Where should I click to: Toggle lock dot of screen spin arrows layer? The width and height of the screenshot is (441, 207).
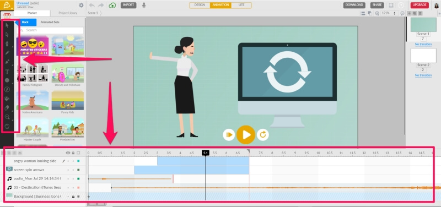73,170
